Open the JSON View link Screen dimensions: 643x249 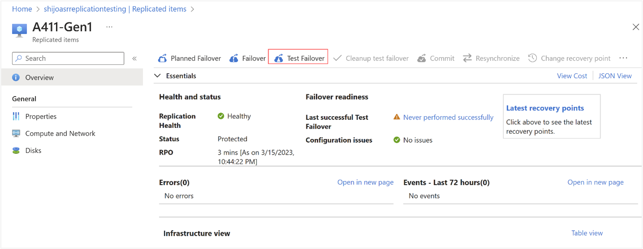pyautogui.click(x=615, y=76)
